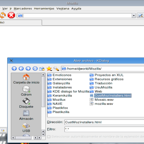
Task: Go to parent folder in KDialog
Action: point(14,68)
